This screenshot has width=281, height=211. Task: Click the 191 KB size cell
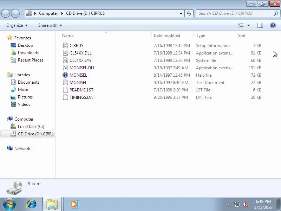coord(255,68)
